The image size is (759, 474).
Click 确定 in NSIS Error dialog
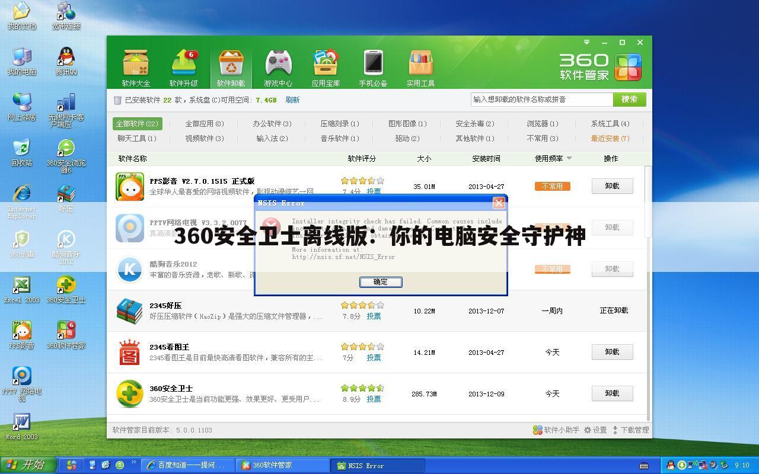381,282
